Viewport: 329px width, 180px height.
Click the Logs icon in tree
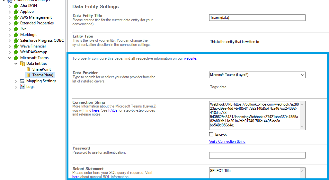point(22,87)
